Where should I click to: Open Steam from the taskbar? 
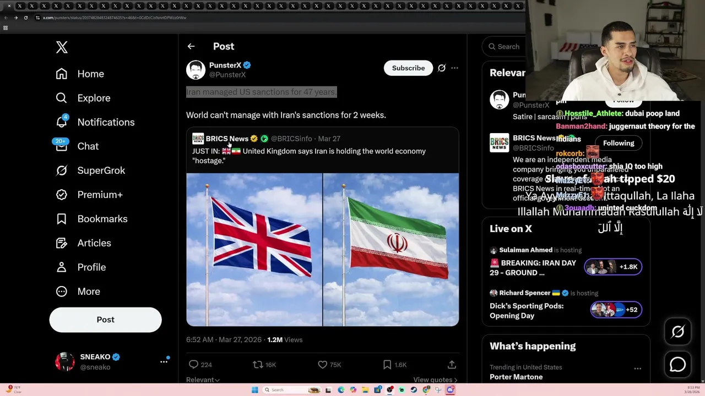coord(414,390)
